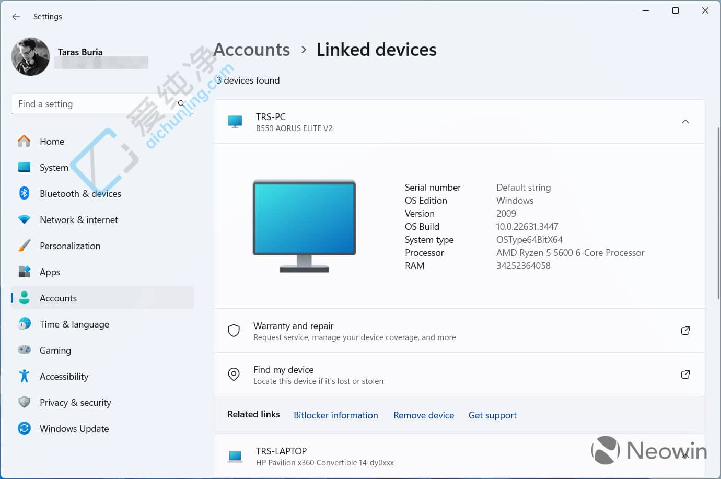Viewport: 721px width, 479px height.
Task: Switch to the Accounts section
Action: tap(58, 298)
